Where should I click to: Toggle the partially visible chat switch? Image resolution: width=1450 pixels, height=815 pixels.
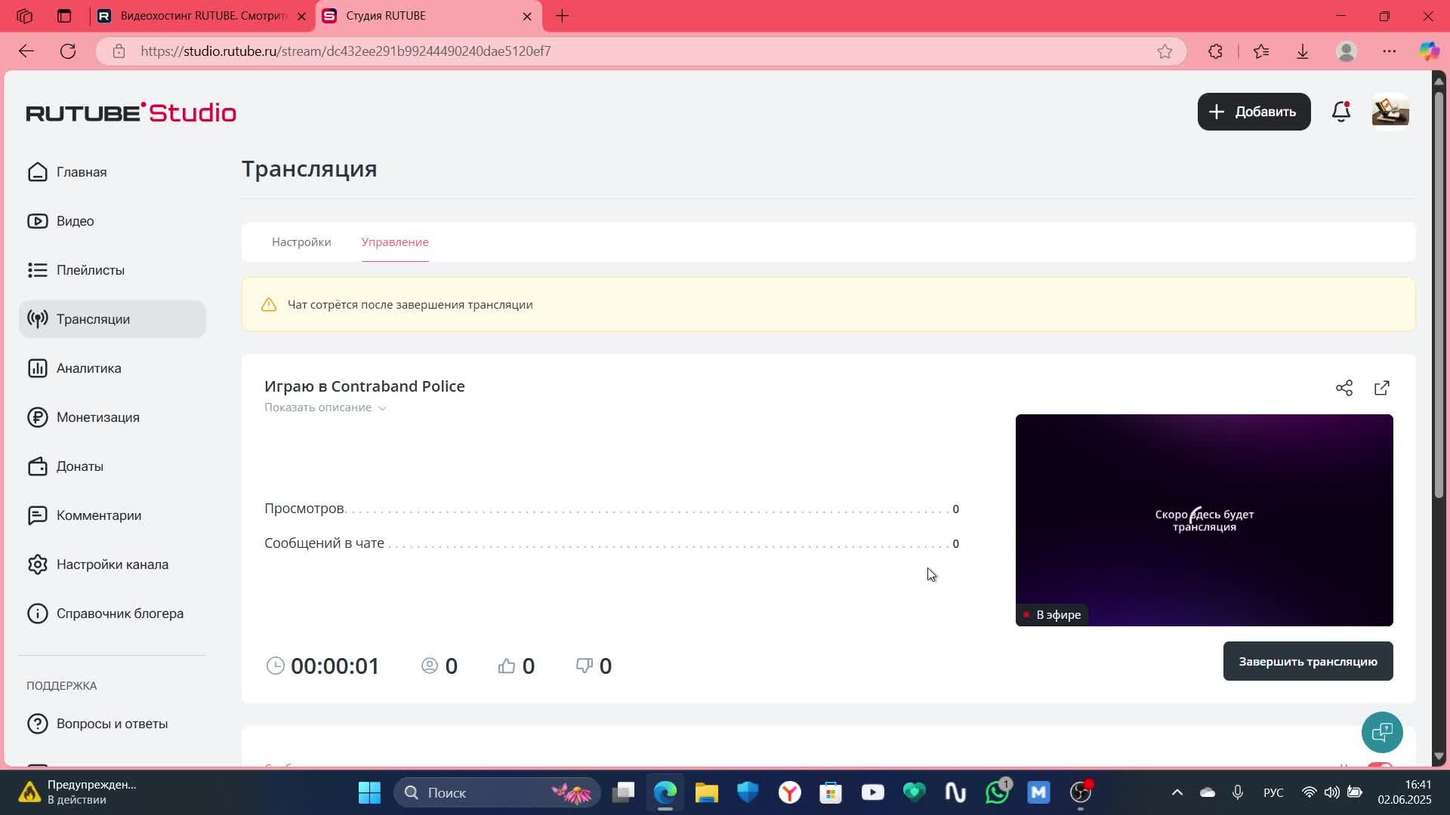tap(1381, 765)
